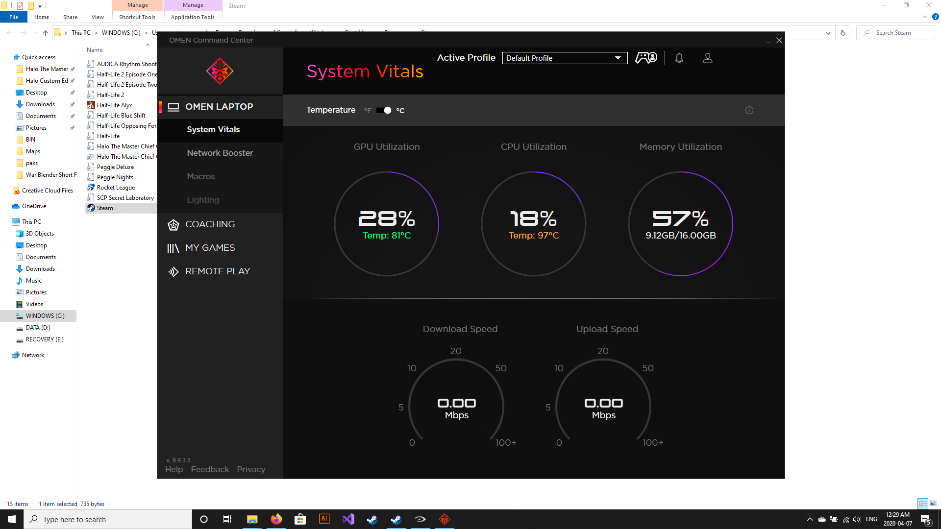Show hidden system tray icons
Image resolution: width=941 pixels, height=529 pixels.
tap(810, 519)
